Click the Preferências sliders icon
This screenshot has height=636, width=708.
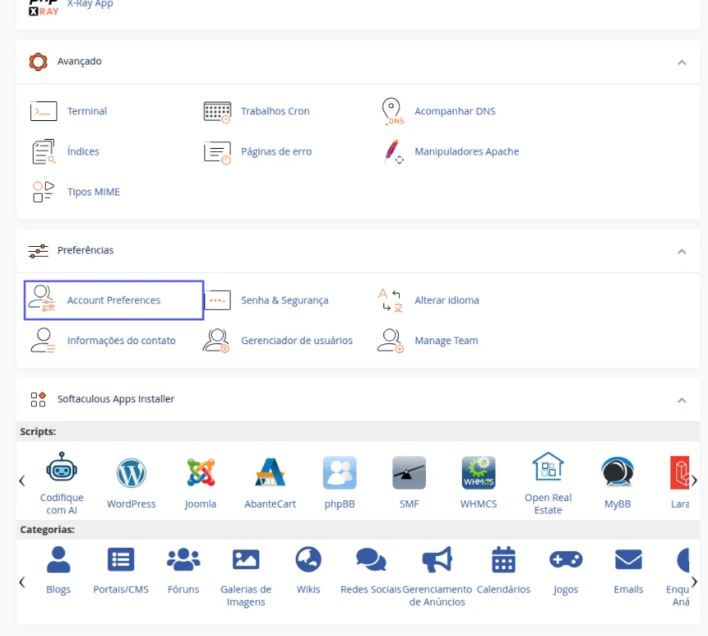pyautogui.click(x=38, y=251)
